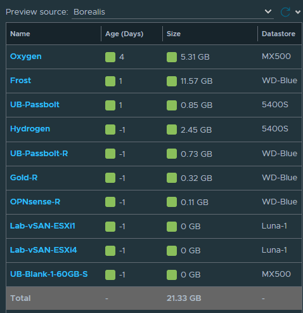
Task: Click green size indicator for OPNsense-R
Action: [x=172, y=202]
